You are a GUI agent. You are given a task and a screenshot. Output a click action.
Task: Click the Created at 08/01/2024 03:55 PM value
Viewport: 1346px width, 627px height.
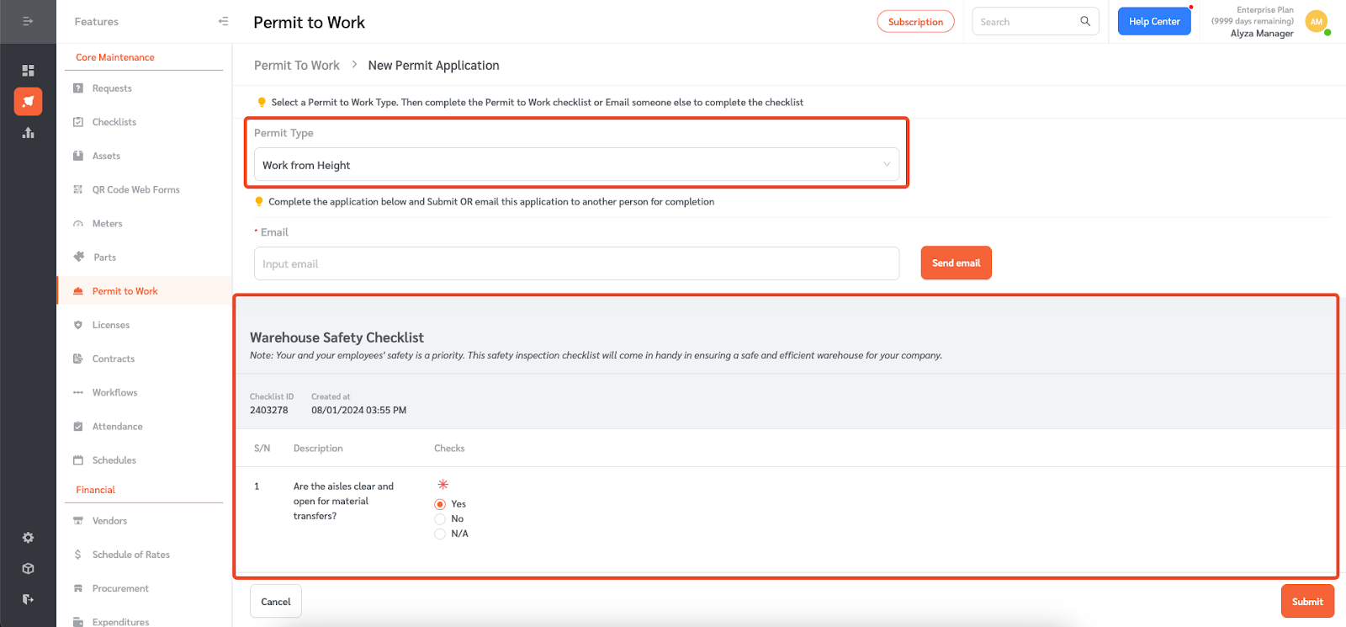359,410
